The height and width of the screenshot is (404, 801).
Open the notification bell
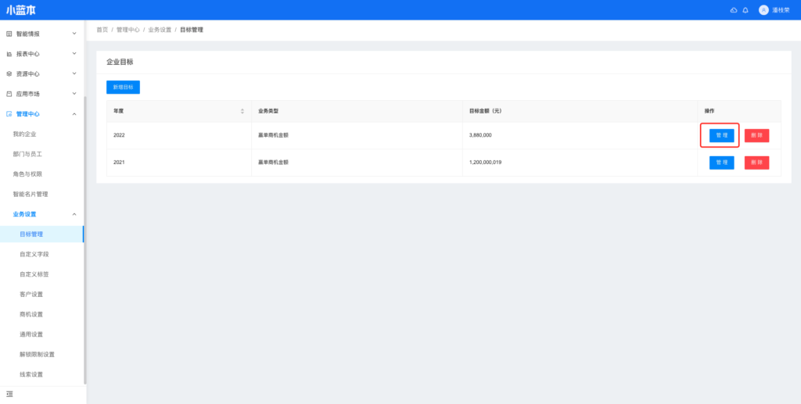[x=745, y=10]
